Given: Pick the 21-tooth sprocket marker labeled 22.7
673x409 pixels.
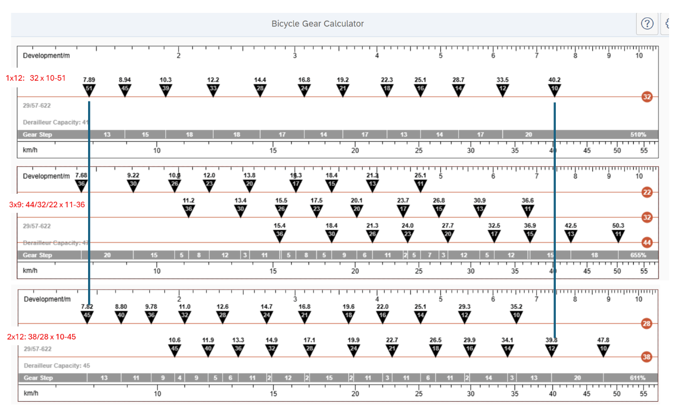Looking at the screenshot, I should click(392, 350).
